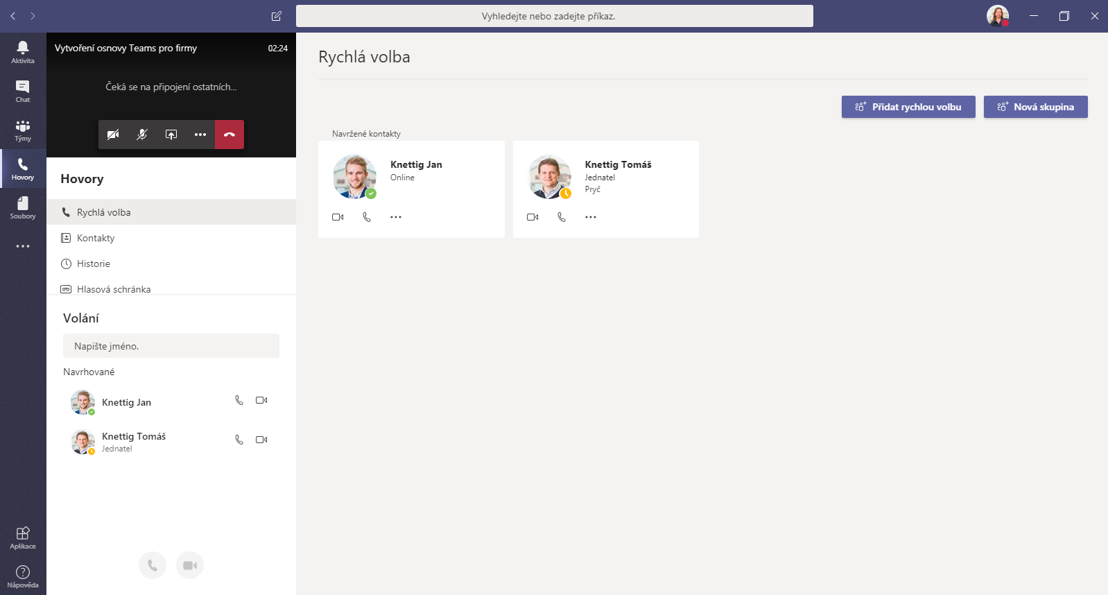Open the Aplikace store in the sidebar
The image size is (1108, 595).
[x=23, y=537]
